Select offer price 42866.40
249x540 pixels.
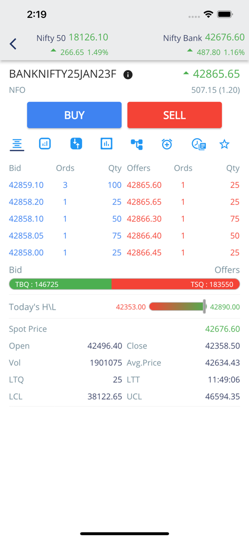point(144,236)
